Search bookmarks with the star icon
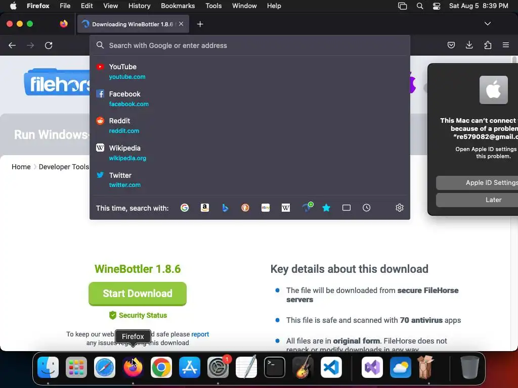518x388 pixels. [x=326, y=208]
